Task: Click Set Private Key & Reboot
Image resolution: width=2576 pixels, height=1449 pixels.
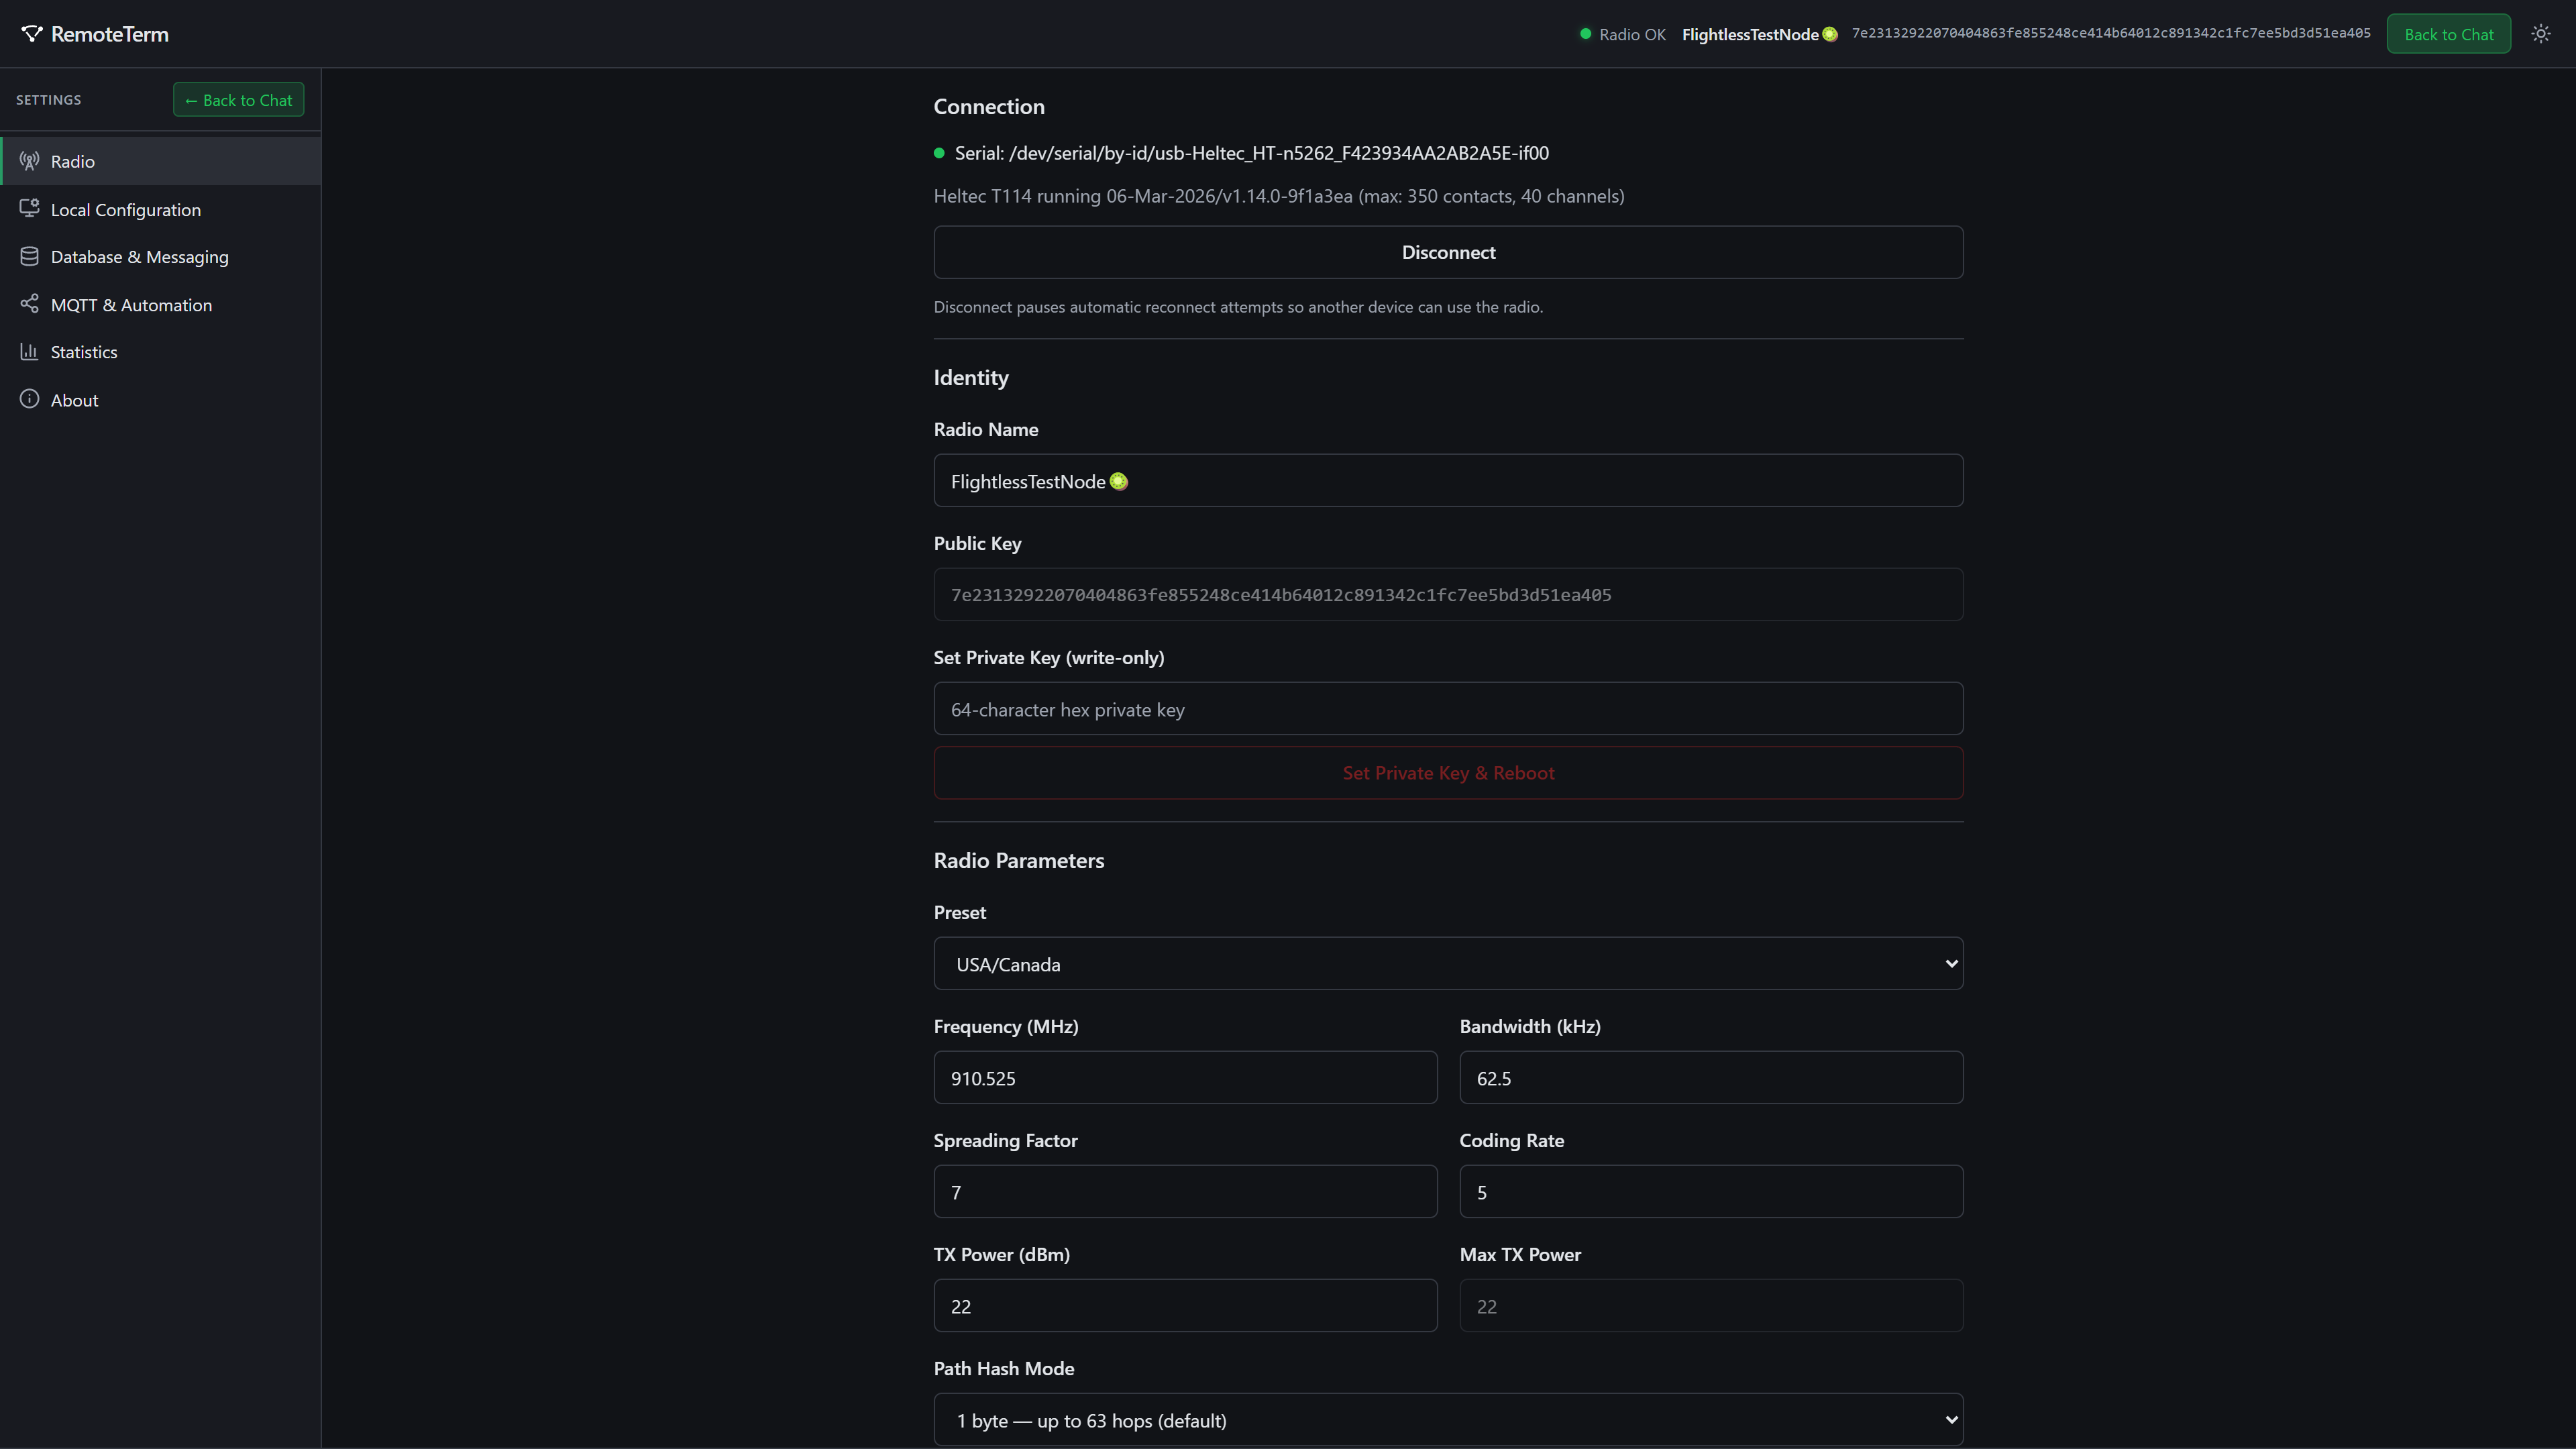Action: click(x=1447, y=772)
